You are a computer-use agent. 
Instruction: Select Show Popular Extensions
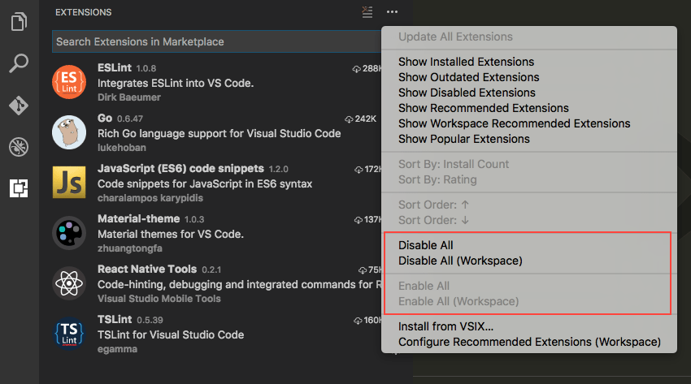[463, 139]
